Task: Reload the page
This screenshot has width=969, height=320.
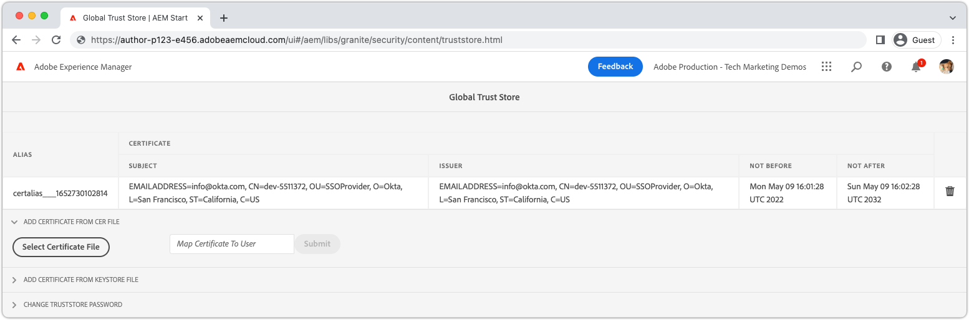Action: [x=56, y=40]
